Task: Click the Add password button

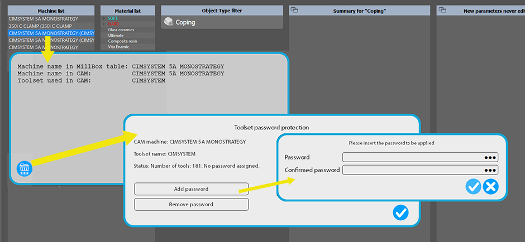Action: tap(191, 189)
